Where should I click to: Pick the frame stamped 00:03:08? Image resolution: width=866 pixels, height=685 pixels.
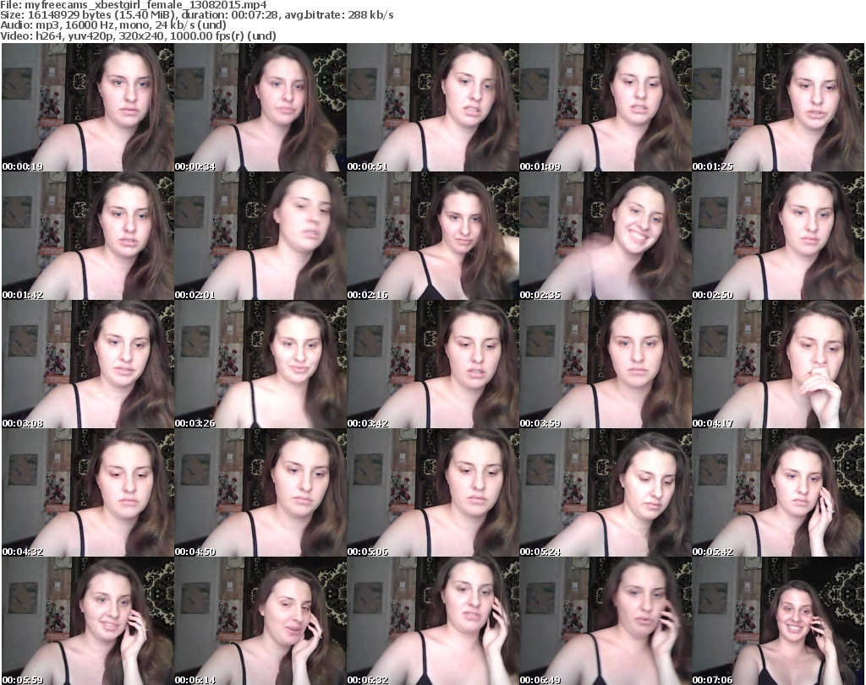coord(88,365)
